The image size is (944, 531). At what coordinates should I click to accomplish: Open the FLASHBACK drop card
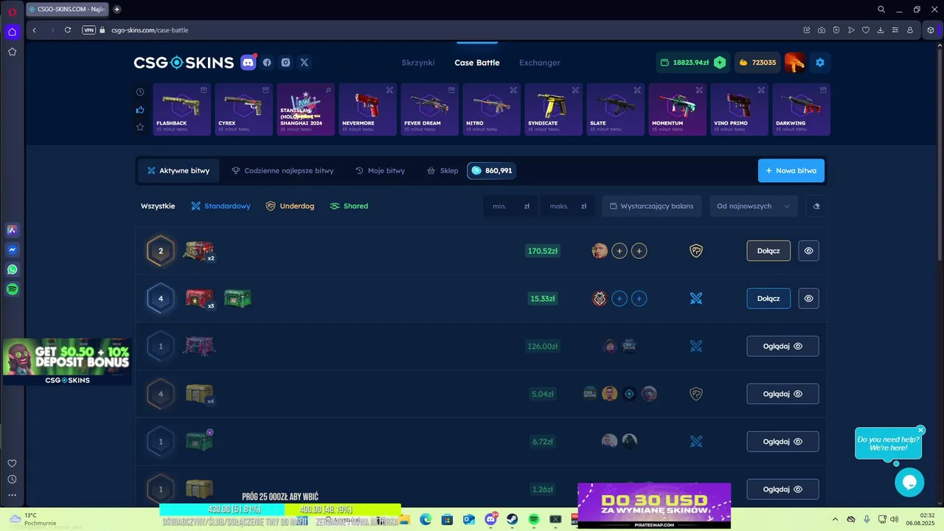(181, 110)
